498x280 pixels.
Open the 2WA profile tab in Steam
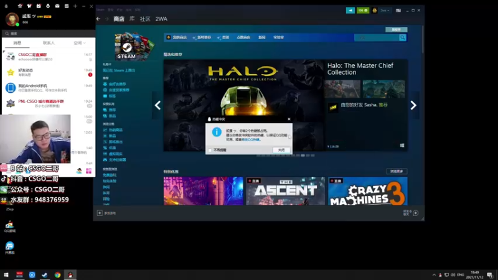click(161, 19)
